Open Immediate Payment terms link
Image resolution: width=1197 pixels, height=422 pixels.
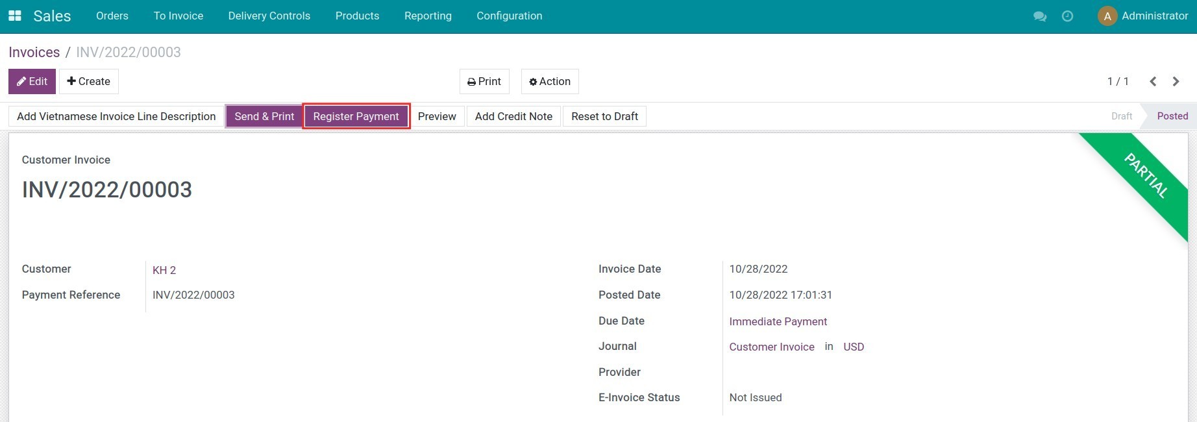pos(778,321)
